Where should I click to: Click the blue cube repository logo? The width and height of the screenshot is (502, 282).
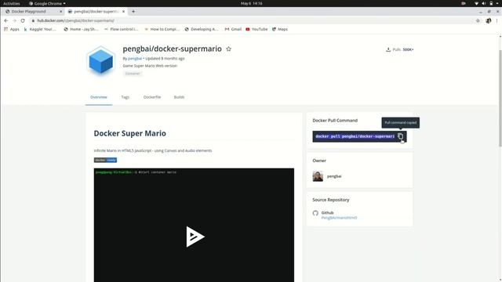click(101, 61)
